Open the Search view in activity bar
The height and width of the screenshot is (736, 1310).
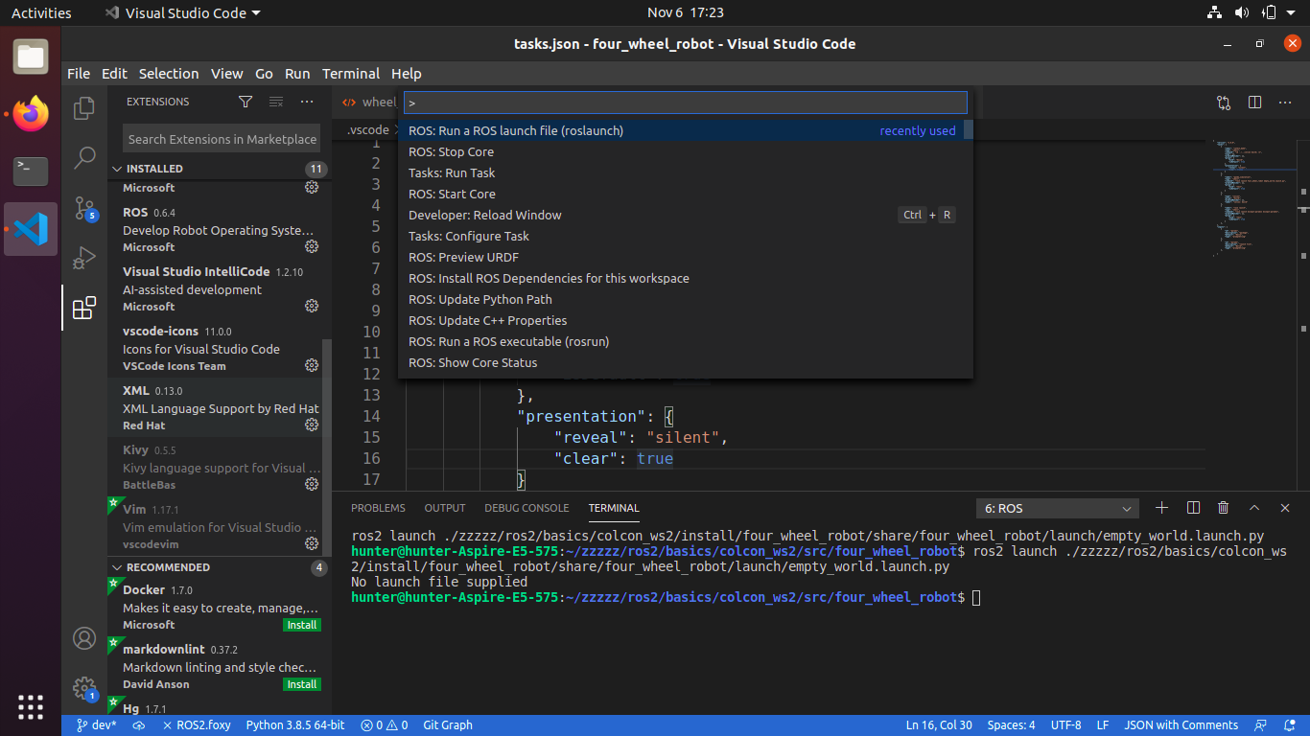point(84,157)
